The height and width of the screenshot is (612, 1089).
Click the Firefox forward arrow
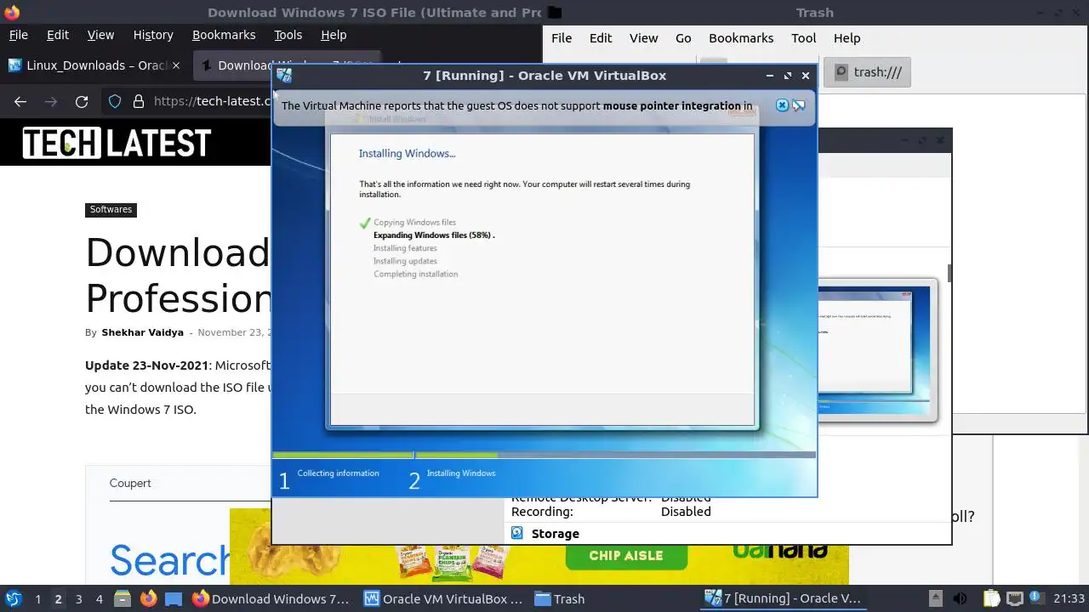[x=51, y=101]
